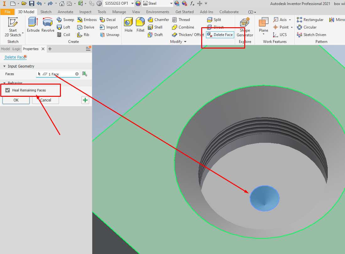Click Cancel in the Delete Face panel
Viewport: 345px width, 254px height.
(x=45, y=100)
